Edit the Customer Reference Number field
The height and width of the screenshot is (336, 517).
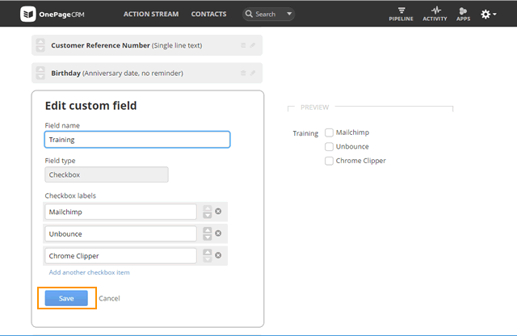[253, 45]
